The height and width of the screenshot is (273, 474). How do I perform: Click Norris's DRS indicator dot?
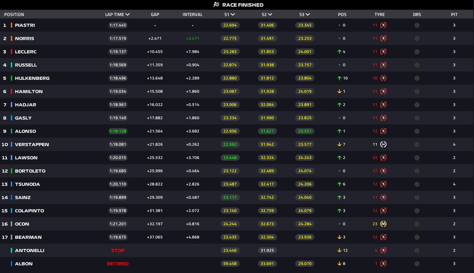tap(417, 39)
